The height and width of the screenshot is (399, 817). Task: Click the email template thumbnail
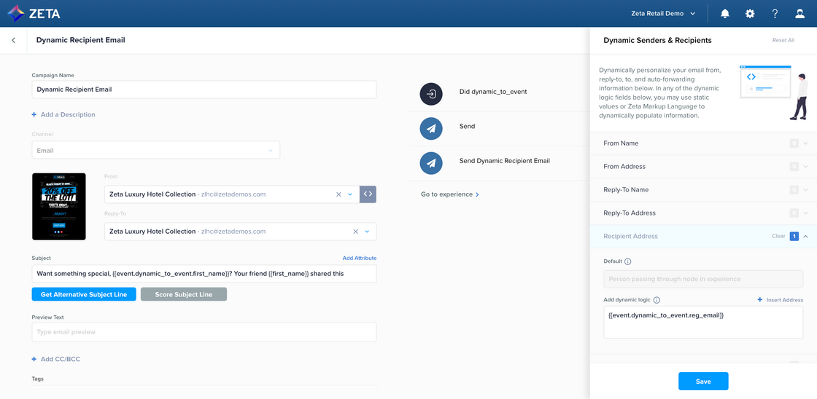59,207
